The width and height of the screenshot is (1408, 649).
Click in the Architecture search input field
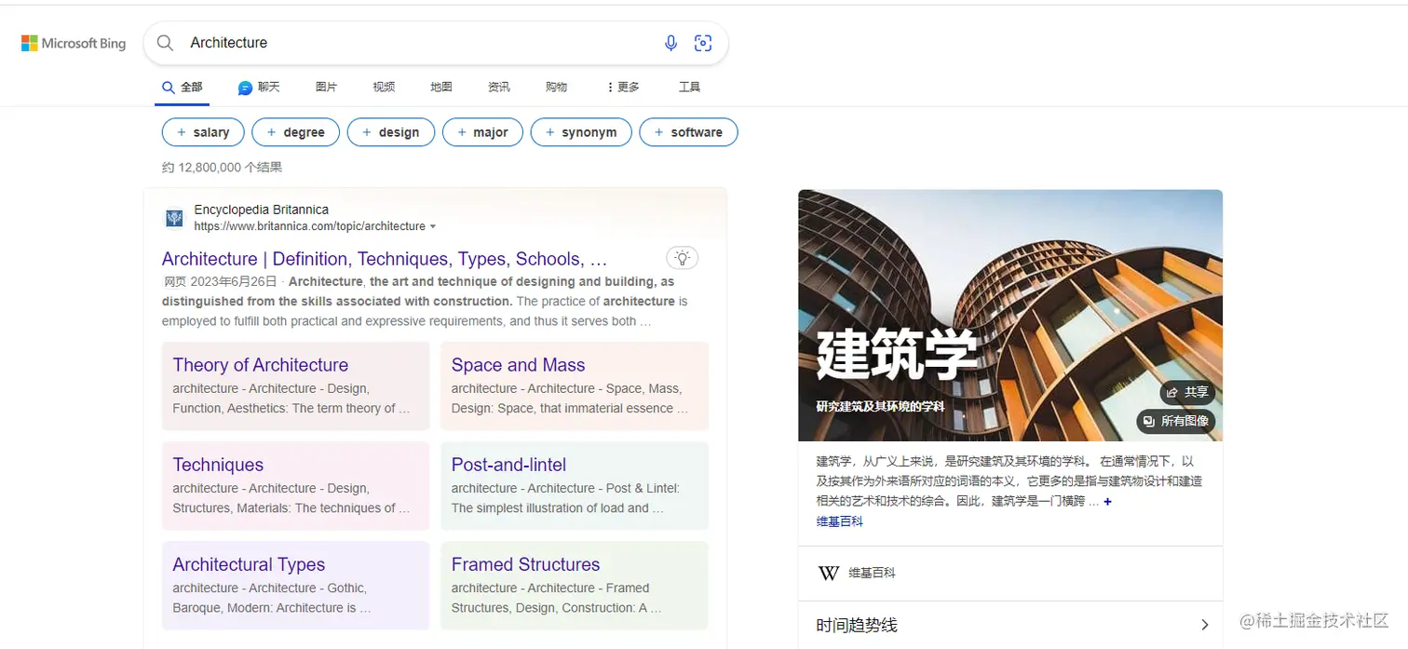click(x=419, y=43)
